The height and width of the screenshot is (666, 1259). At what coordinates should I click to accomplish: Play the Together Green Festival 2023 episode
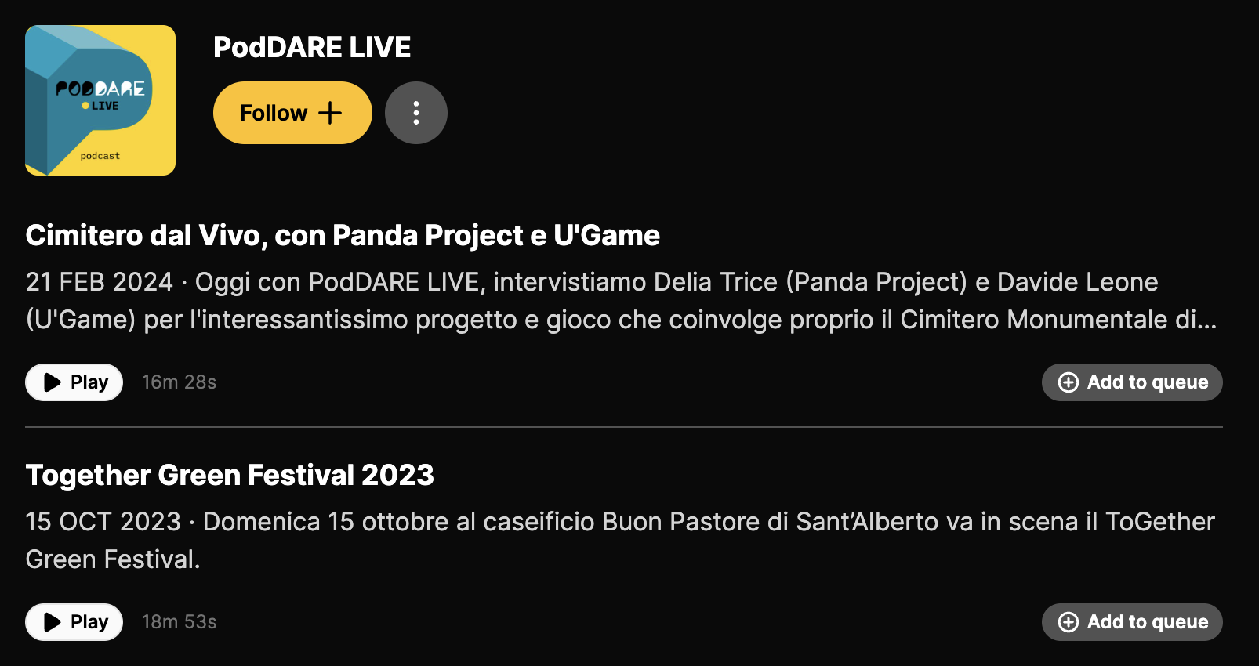73,621
